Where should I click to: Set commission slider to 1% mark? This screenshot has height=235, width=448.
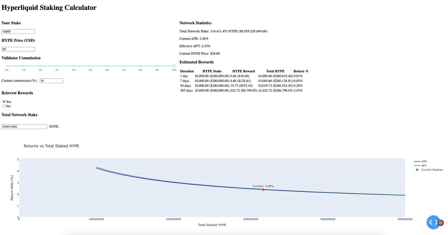[x=24, y=66]
